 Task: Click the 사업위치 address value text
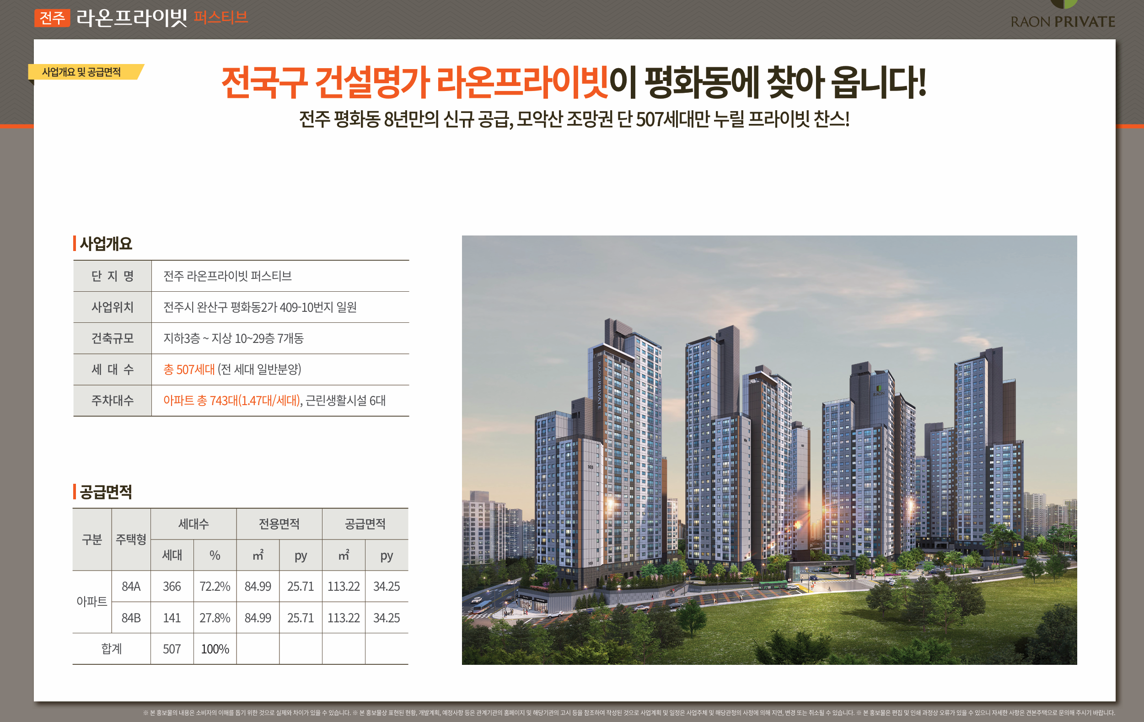[x=260, y=307]
